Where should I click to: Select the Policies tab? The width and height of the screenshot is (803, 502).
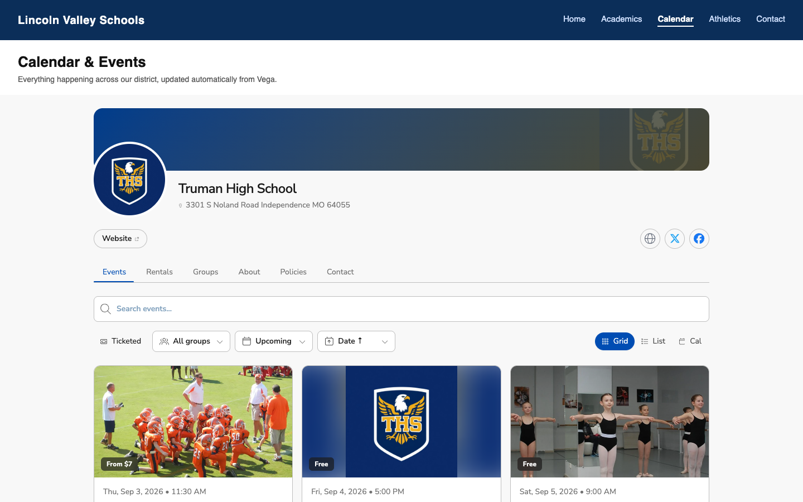[x=293, y=272]
